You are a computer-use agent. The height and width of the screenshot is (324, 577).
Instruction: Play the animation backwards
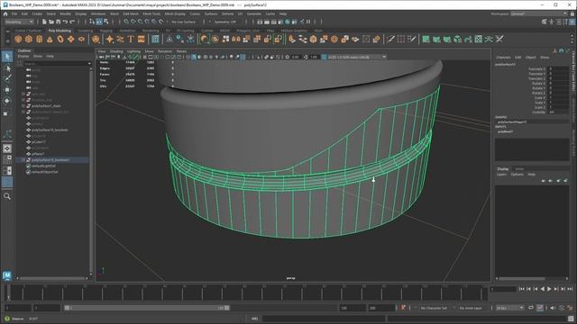[542, 289]
